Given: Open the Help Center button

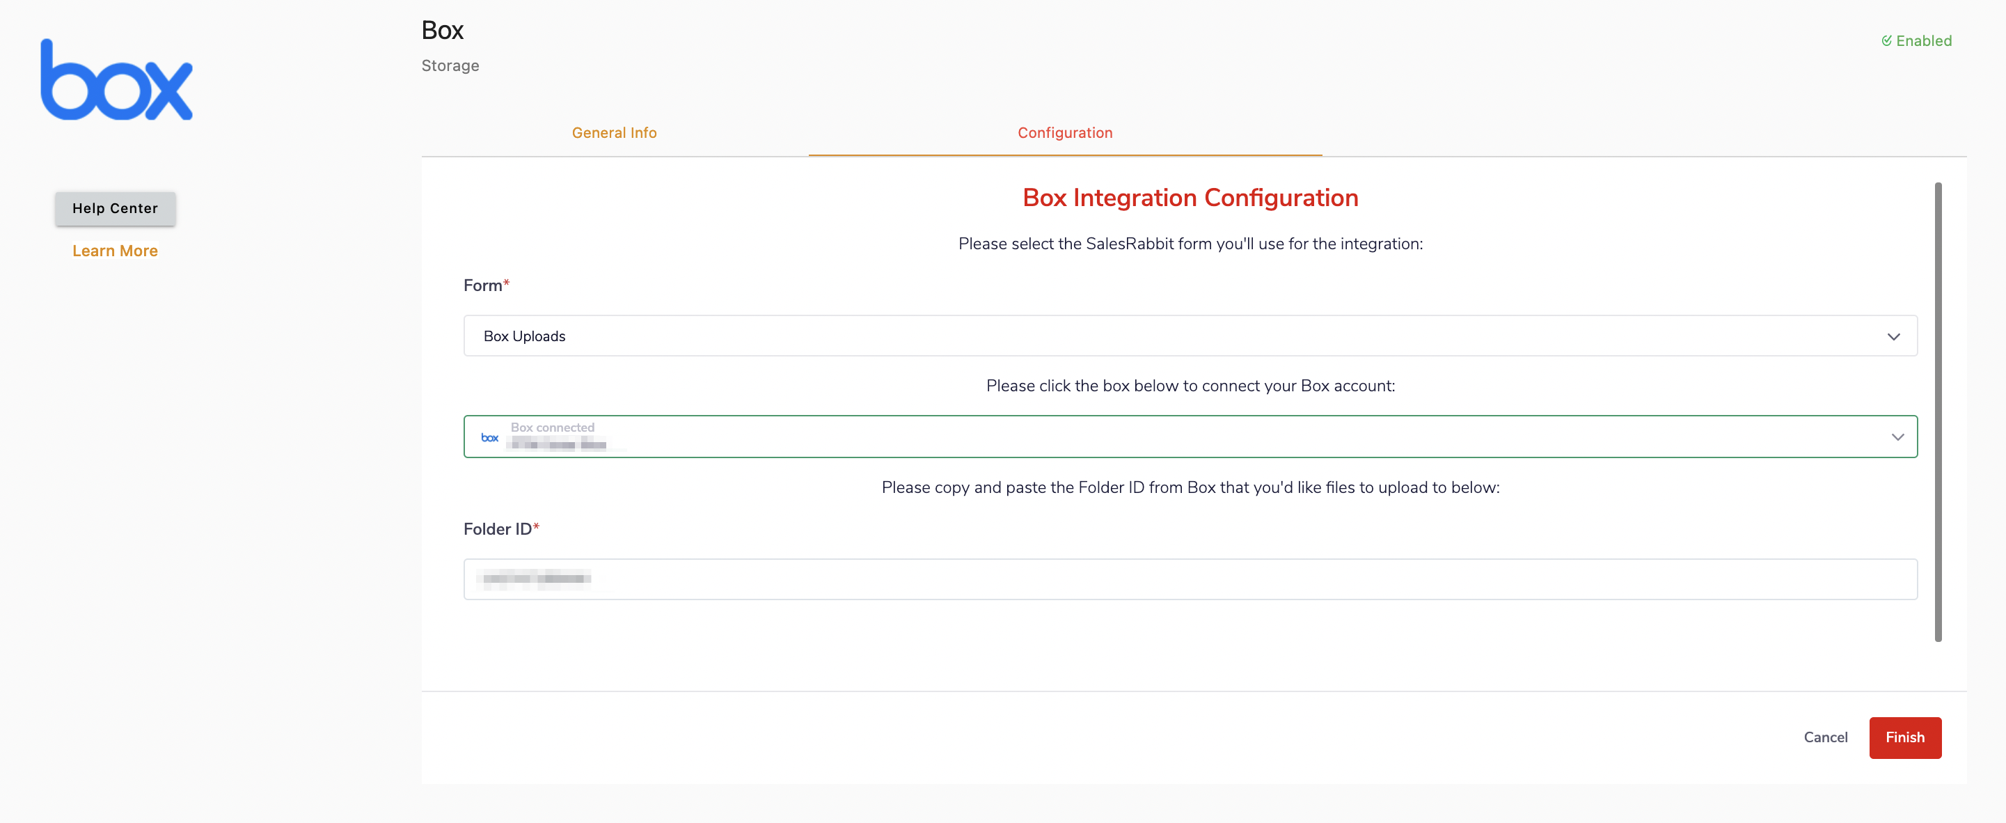Looking at the screenshot, I should pyautogui.click(x=116, y=208).
